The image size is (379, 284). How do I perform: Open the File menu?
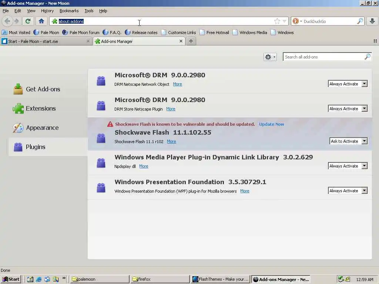coord(6,11)
